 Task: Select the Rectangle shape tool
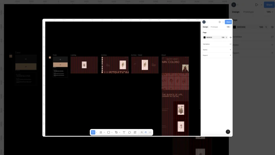[108, 132]
